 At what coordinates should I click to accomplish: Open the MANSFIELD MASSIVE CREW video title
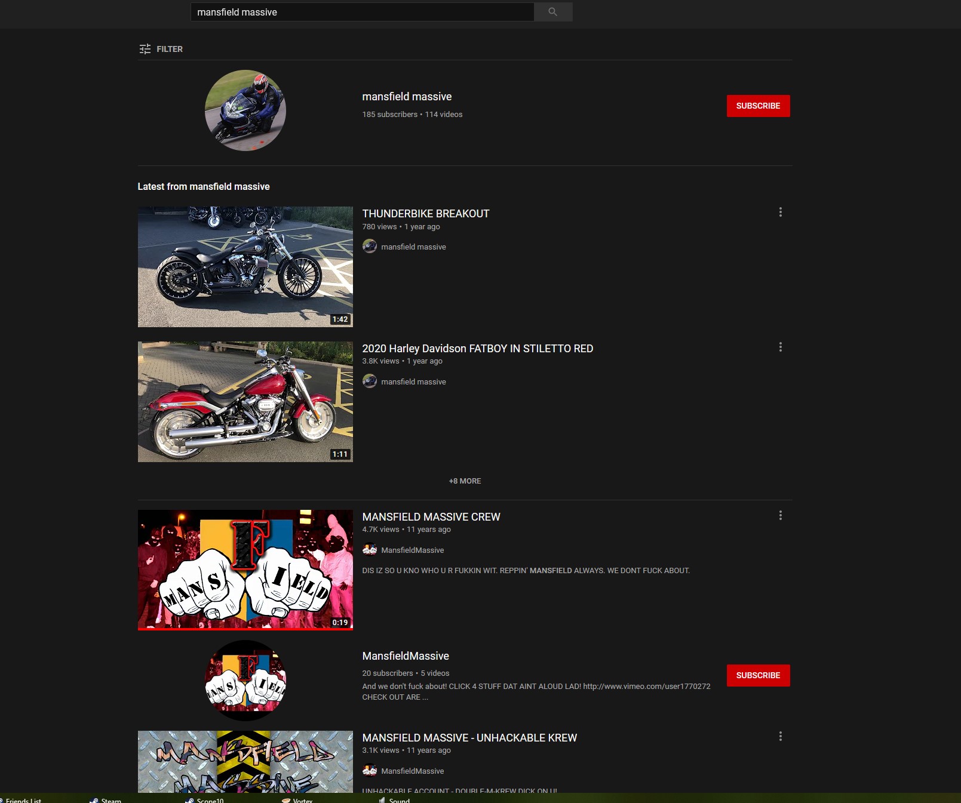431,517
